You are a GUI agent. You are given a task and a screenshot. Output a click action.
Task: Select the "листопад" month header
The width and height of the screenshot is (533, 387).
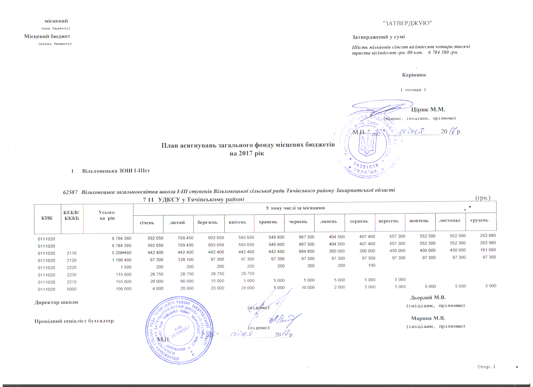tap(449, 220)
